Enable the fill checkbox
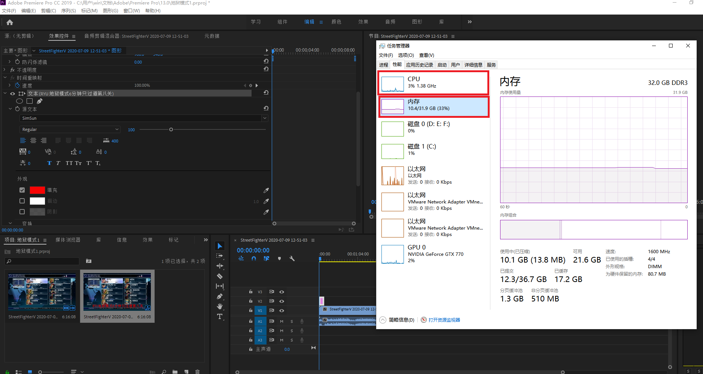 point(22,190)
